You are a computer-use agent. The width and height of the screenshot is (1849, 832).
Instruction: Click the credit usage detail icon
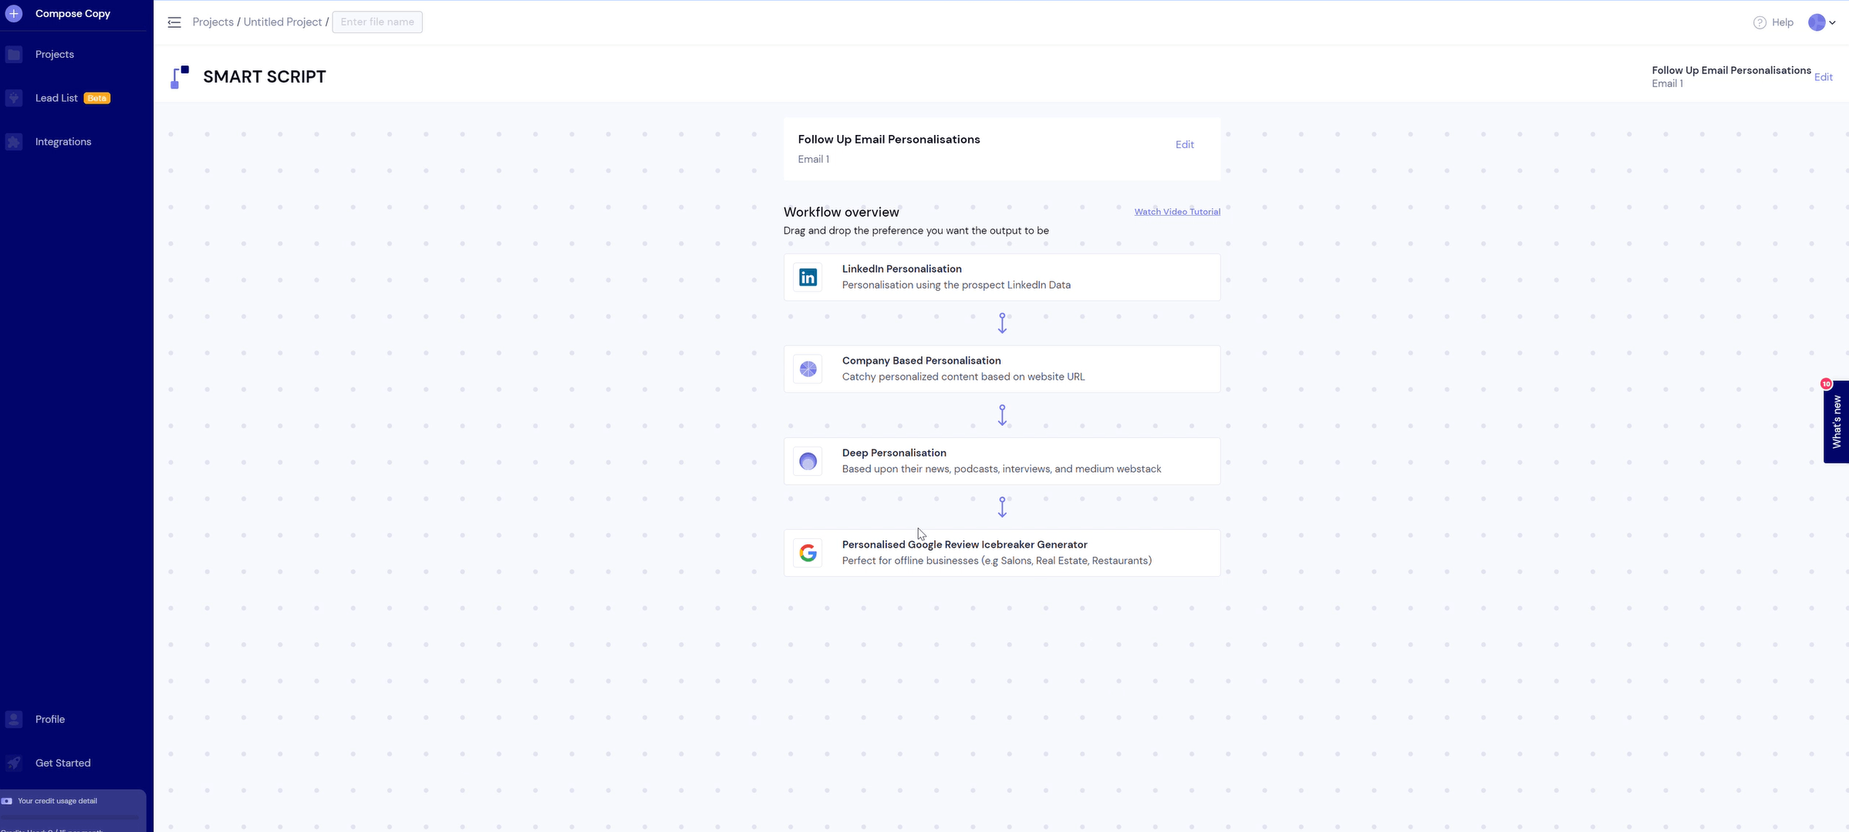point(7,801)
